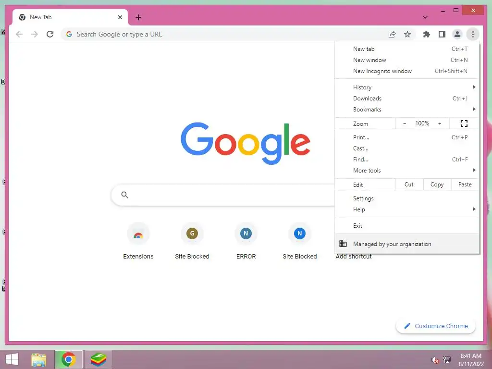The image size is (492, 369).
Task: Open the Extensions puzzle-piece icon
Action: [427, 34]
